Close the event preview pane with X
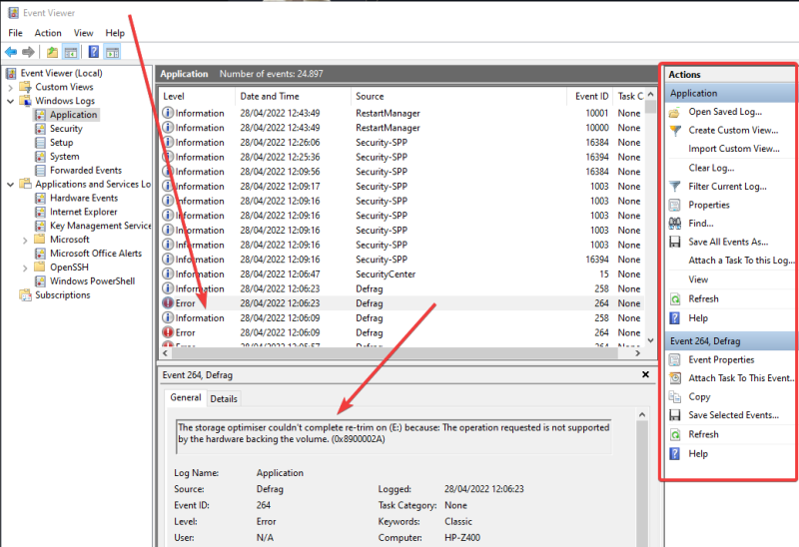Screen dimensions: 799x547 click(643, 374)
